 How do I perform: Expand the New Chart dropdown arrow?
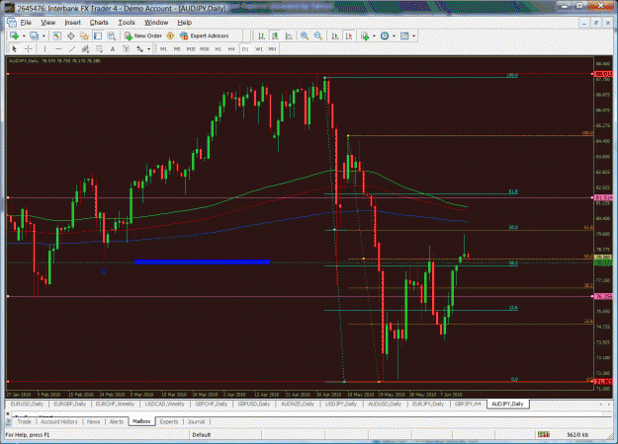24,37
